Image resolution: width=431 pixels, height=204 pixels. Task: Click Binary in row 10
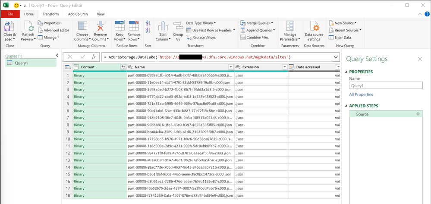click(x=79, y=139)
